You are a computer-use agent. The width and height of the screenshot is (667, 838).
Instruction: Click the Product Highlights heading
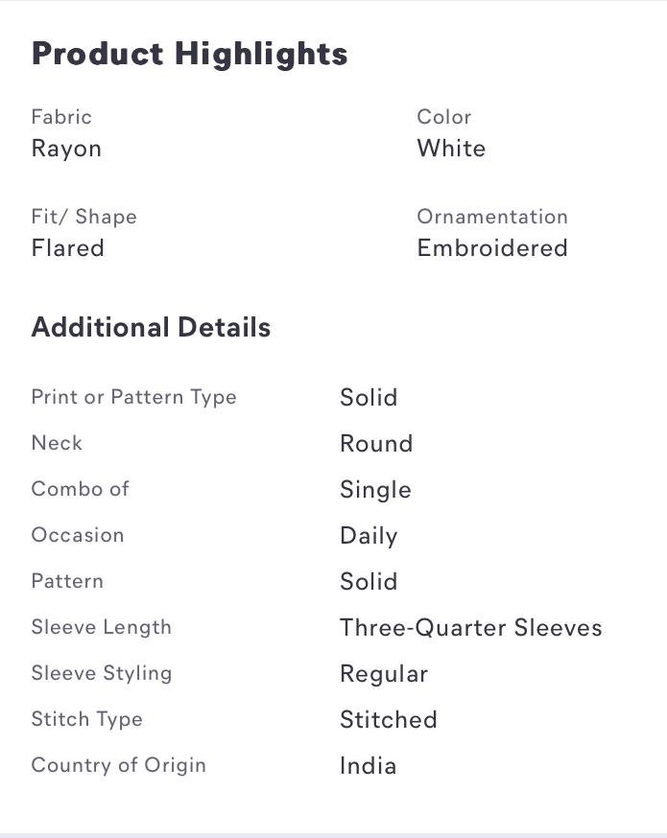coord(189,54)
